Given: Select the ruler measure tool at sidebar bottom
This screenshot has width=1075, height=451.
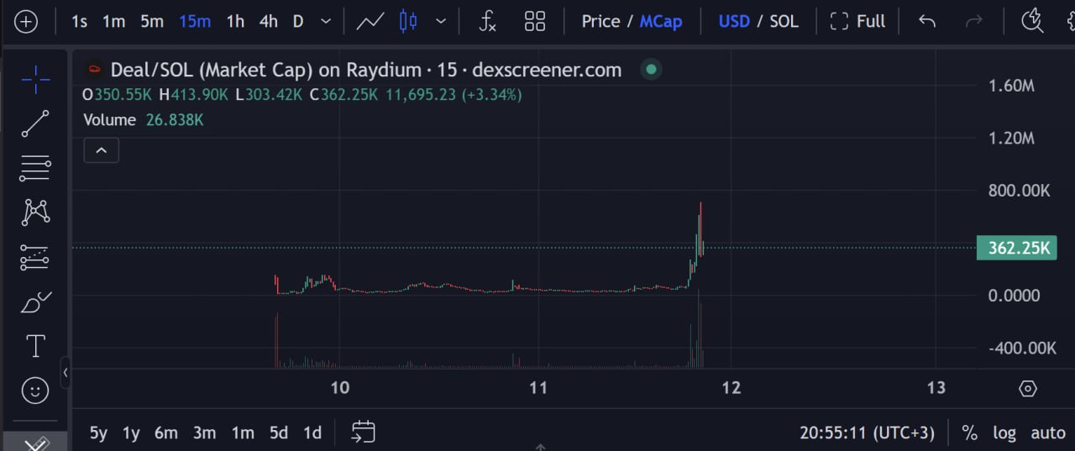Looking at the screenshot, I should 35,442.
